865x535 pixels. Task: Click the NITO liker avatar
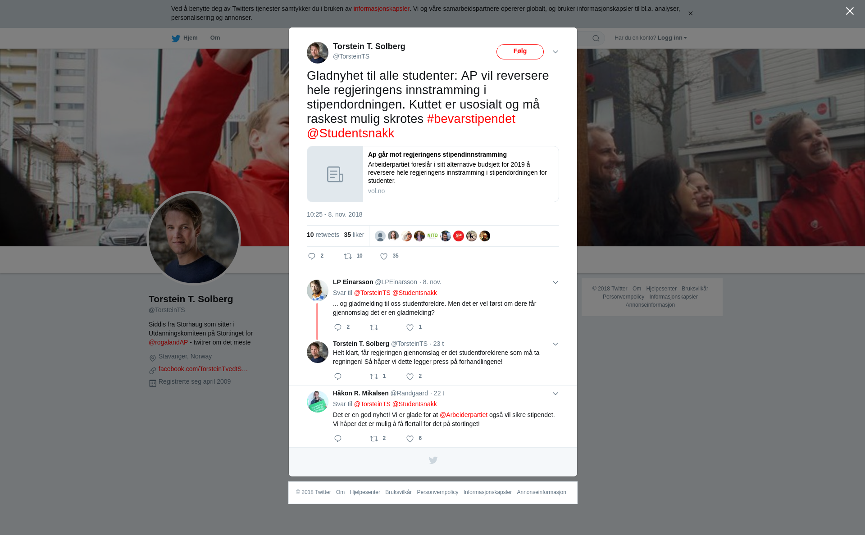point(432,236)
